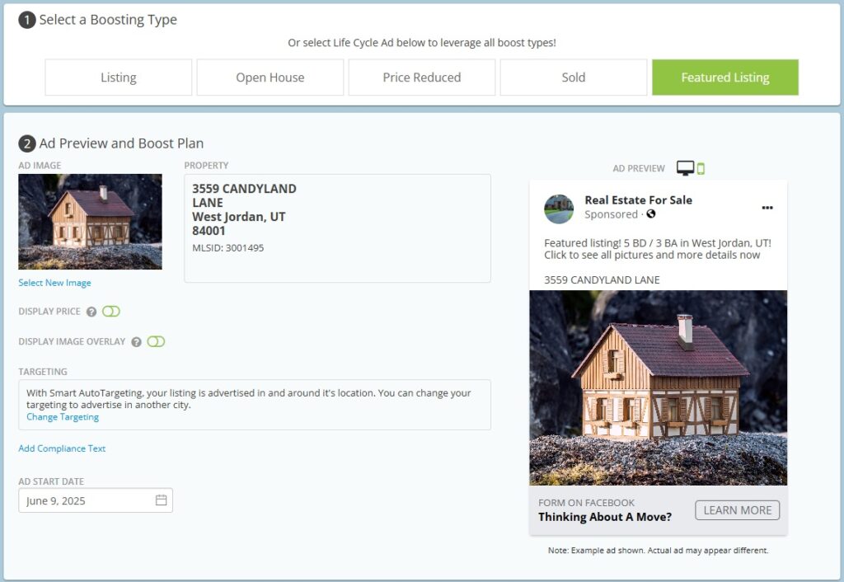Select the Listing boosting type

coord(119,77)
